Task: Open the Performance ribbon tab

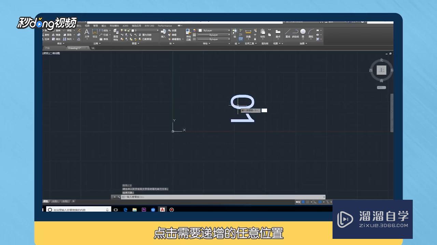Action: coord(165,26)
